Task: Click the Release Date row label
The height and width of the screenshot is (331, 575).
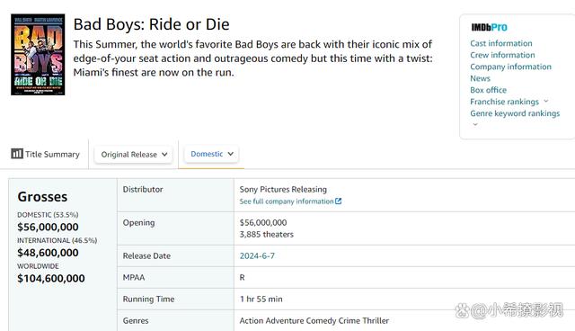Action: [x=146, y=255]
